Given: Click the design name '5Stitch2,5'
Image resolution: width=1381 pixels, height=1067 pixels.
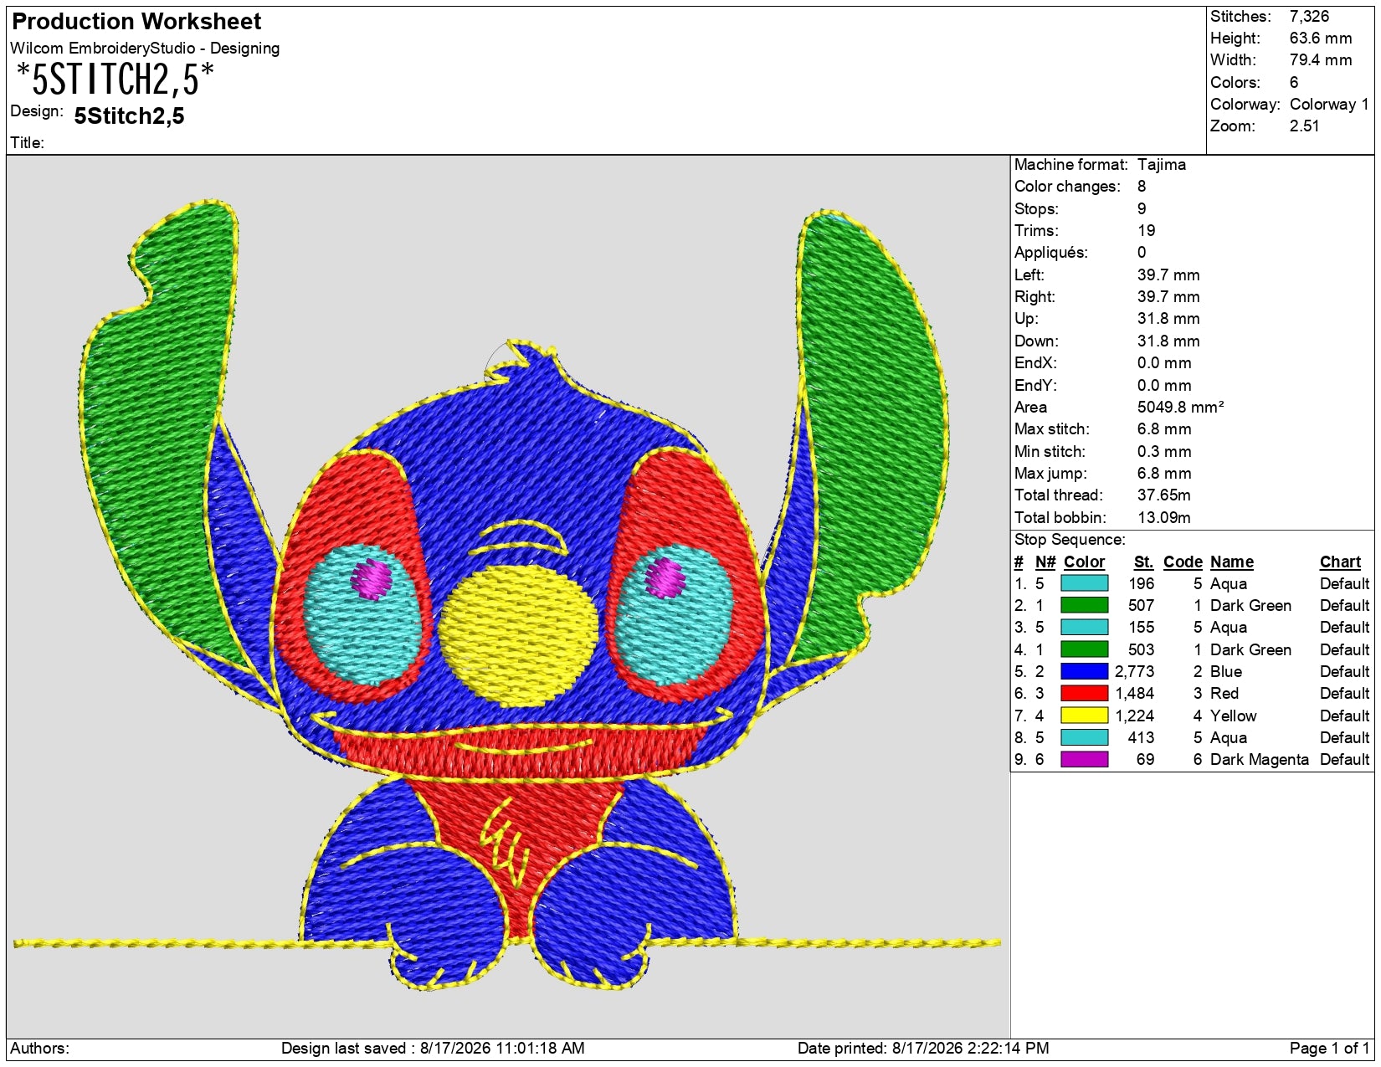Looking at the screenshot, I should click(x=129, y=115).
